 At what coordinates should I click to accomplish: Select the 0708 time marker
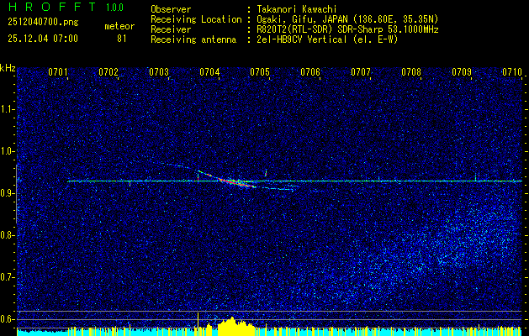pyautogui.click(x=411, y=73)
